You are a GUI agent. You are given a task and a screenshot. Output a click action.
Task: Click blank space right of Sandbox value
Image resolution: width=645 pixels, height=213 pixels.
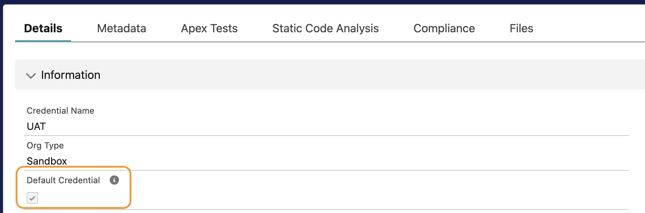click(x=324, y=161)
